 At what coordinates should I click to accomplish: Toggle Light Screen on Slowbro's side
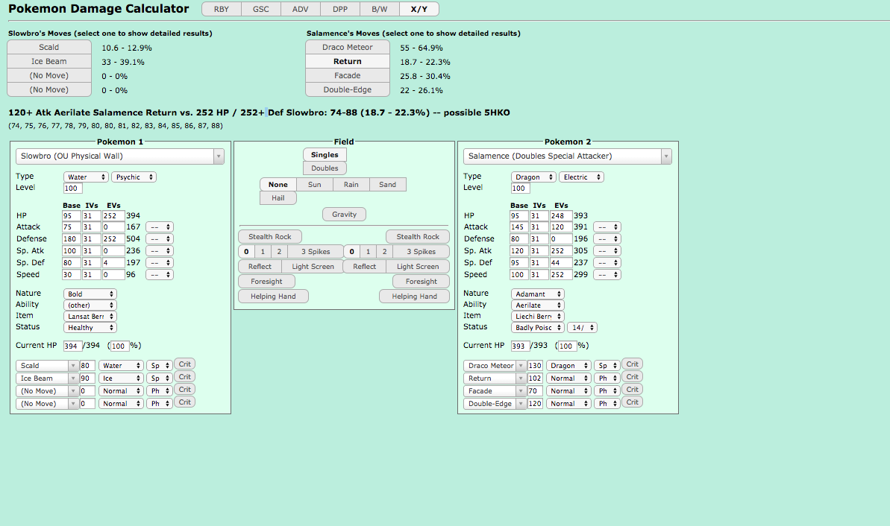pos(313,267)
